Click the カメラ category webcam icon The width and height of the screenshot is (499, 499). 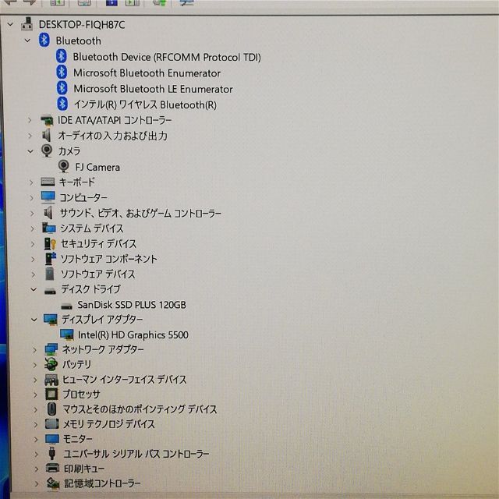[x=47, y=150]
